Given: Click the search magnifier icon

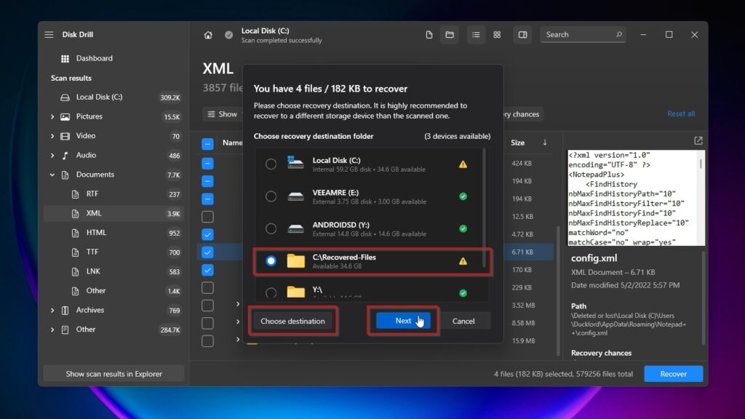Looking at the screenshot, I should click(x=618, y=35).
